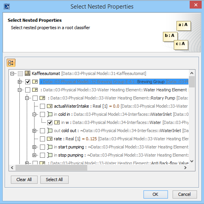Click the stop pumping port icon
The width and height of the screenshot is (204, 204).
[50, 155]
